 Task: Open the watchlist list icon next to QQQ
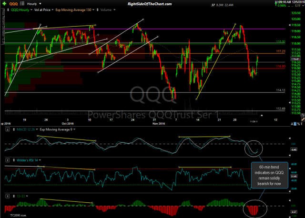tap(22, 3)
